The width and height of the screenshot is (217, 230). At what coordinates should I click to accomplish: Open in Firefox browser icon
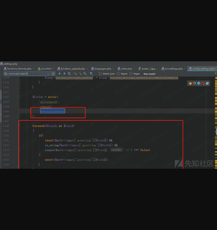[x=194, y=83]
